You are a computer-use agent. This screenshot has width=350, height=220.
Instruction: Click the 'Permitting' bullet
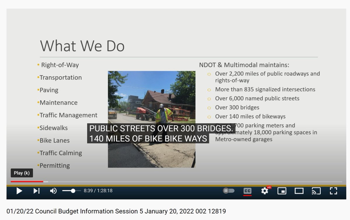click(x=55, y=166)
